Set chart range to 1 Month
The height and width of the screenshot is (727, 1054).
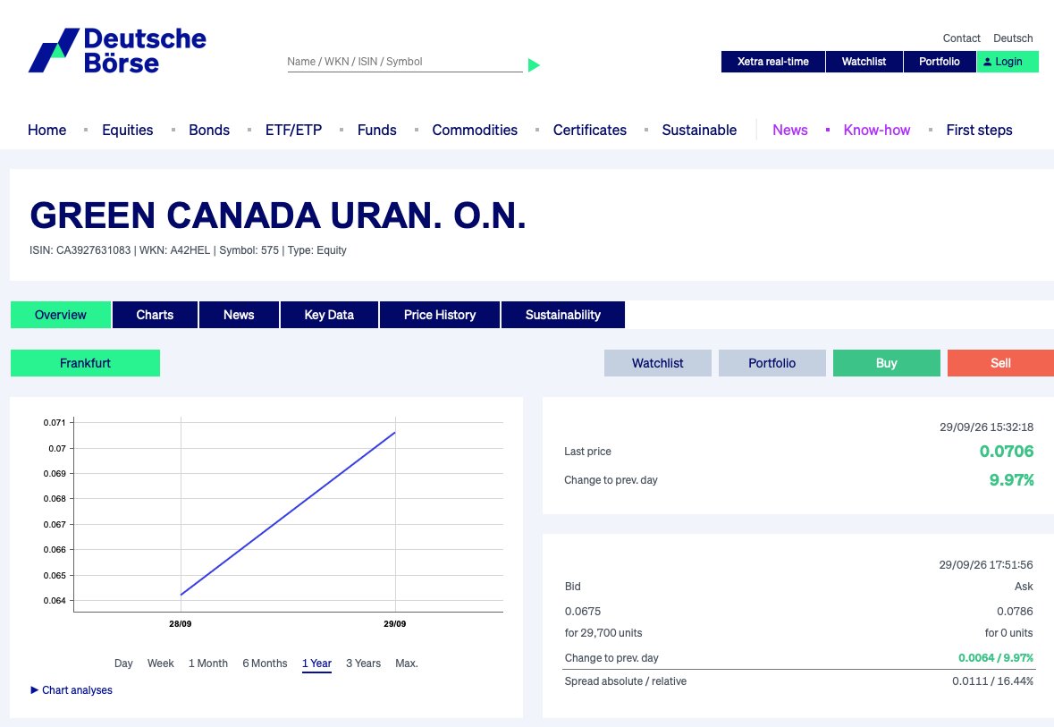[x=208, y=664]
